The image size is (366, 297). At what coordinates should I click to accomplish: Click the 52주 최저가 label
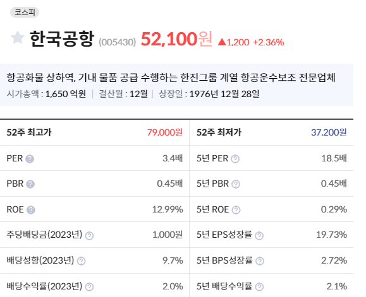(219, 132)
